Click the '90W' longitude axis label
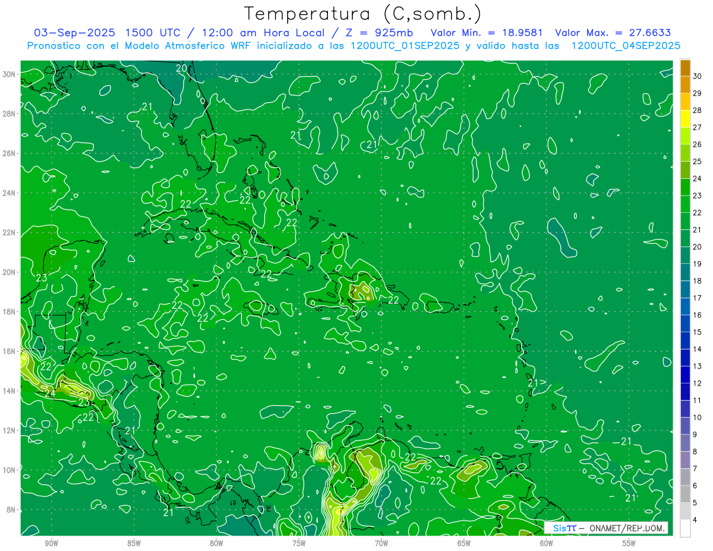Screen dimensions: 713x551 51,543
